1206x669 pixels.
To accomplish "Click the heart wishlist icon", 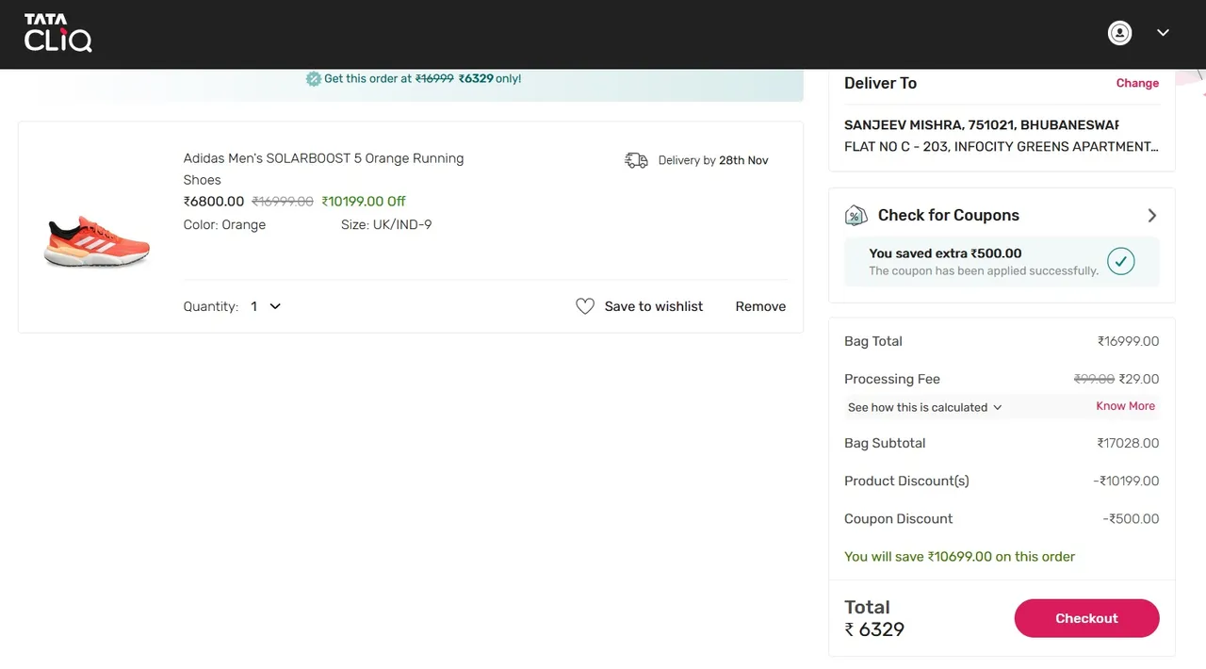I will tap(585, 306).
